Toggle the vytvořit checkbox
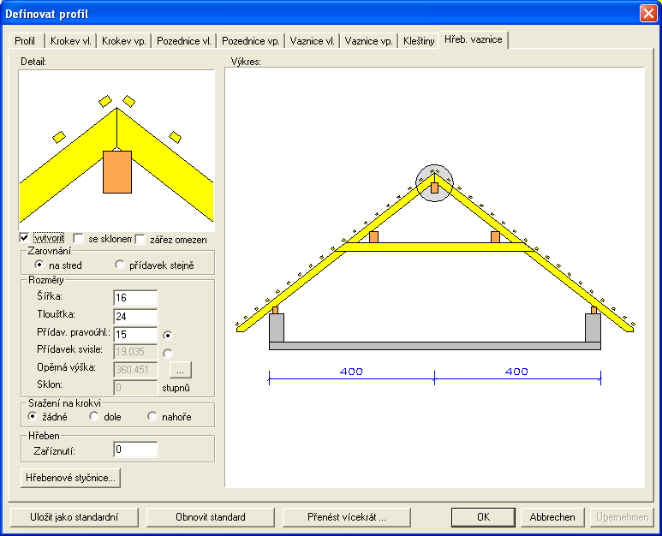Screen dimensions: 662x536 pyautogui.click(x=25, y=238)
